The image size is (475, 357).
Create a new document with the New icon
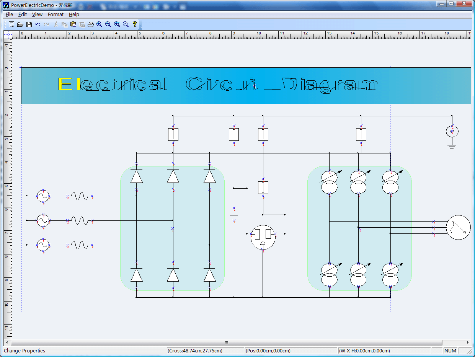click(x=11, y=24)
